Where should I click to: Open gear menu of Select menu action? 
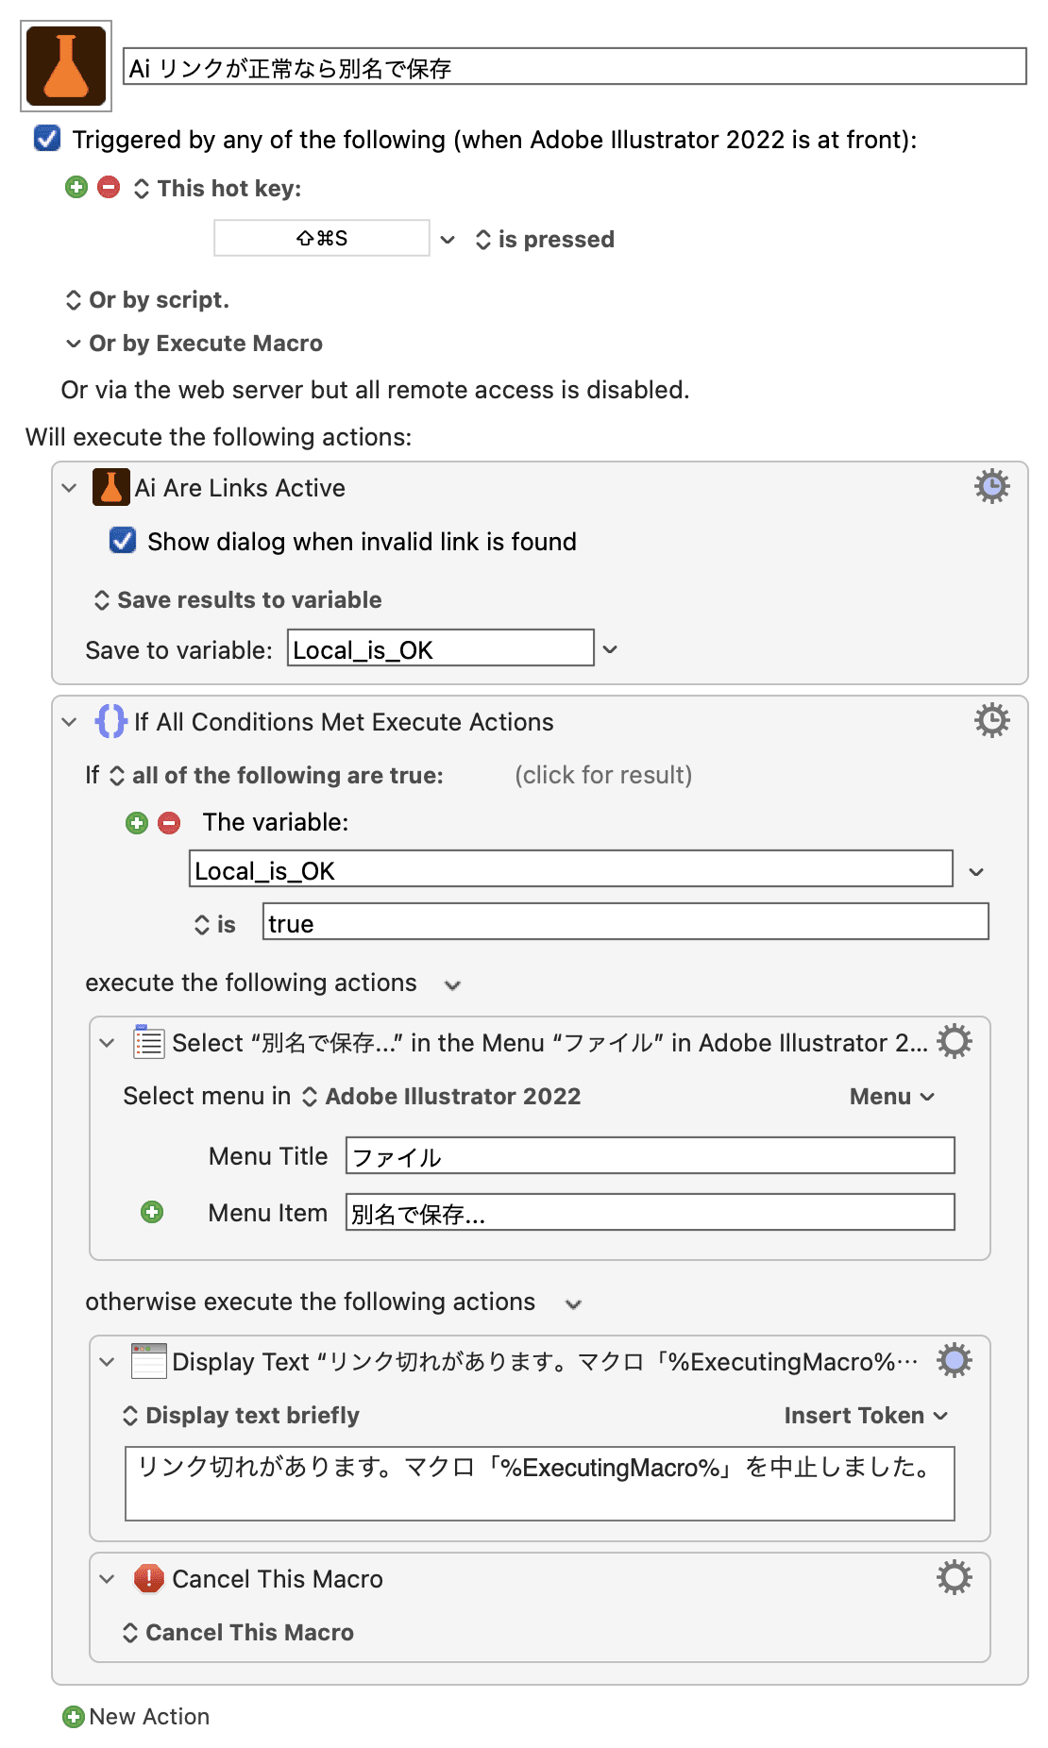point(954,1041)
